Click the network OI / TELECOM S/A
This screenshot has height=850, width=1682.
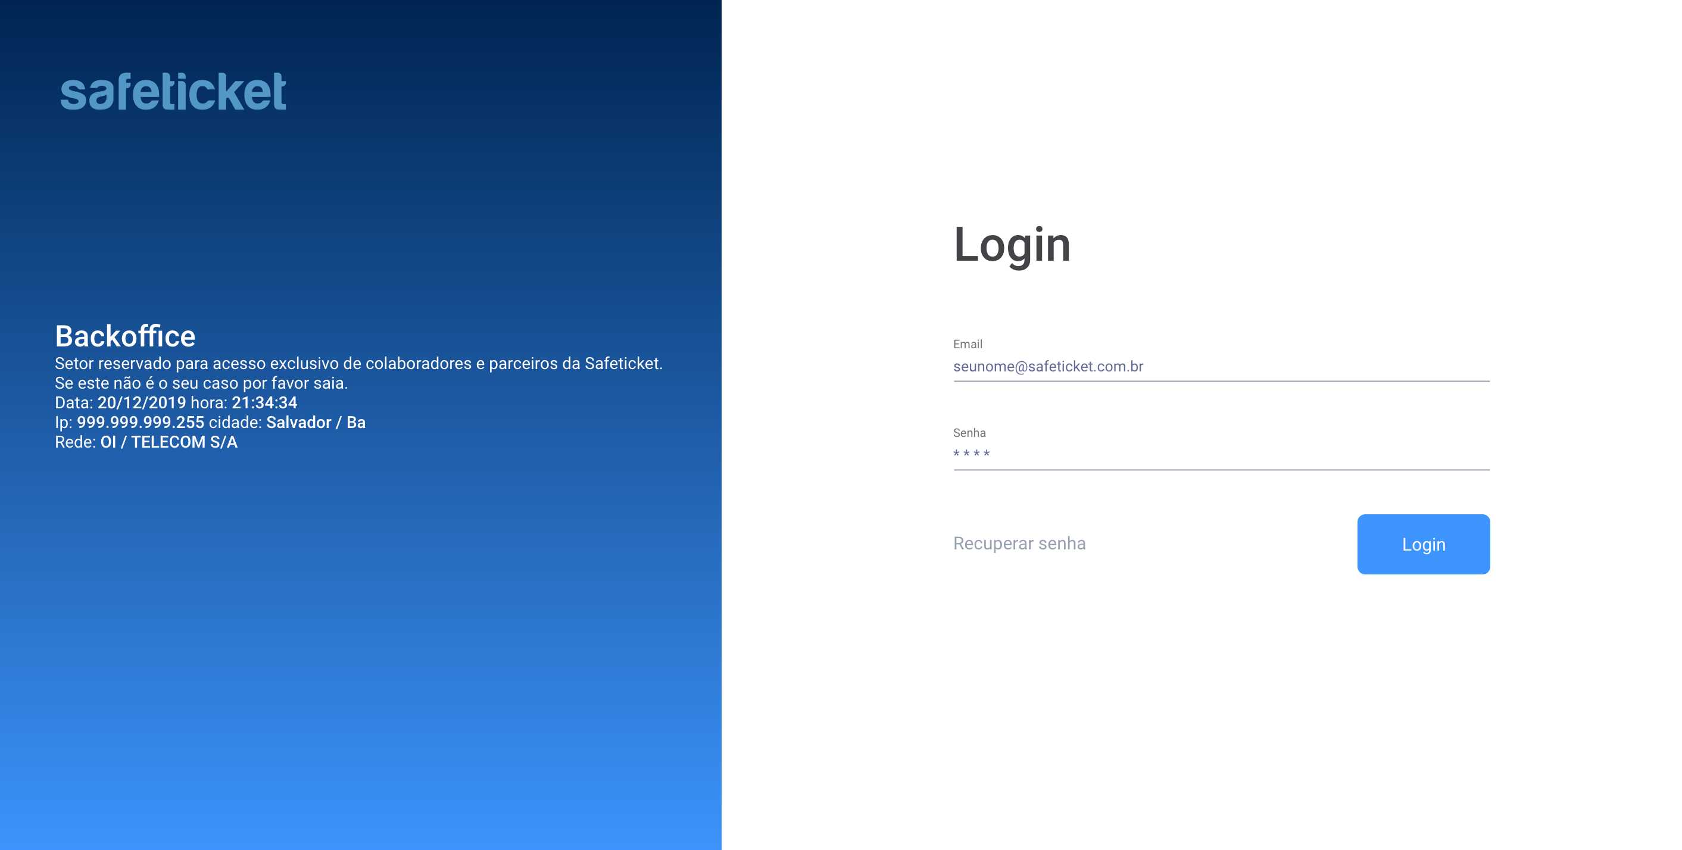tap(169, 442)
